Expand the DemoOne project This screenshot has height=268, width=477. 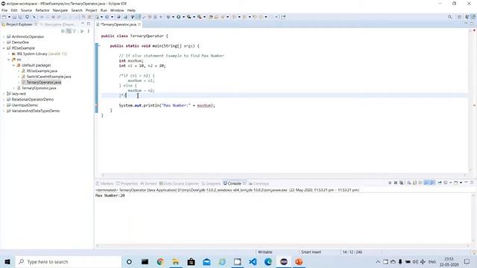click(x=4, y=42)
